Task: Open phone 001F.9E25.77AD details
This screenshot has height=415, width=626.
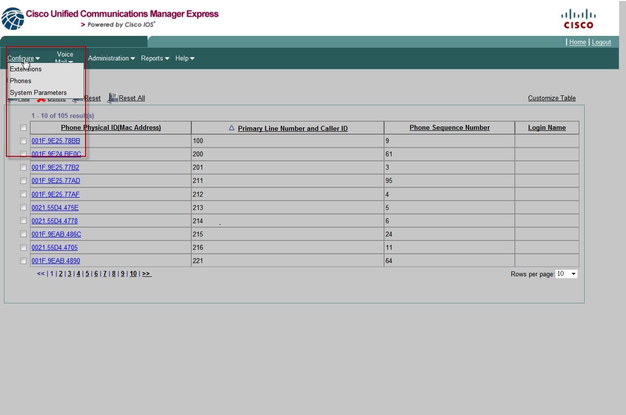Action: pos(56,181)
